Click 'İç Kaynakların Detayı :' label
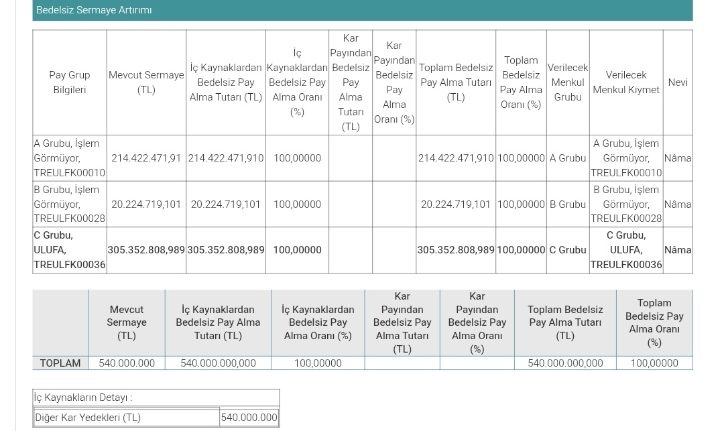Screen dimensions: 724x431 pyautogui.click(x=83, y=397)
